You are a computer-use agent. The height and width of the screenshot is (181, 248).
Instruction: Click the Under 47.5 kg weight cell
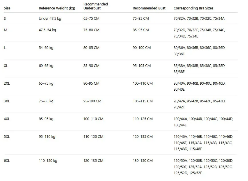click(x=50, y=19)
